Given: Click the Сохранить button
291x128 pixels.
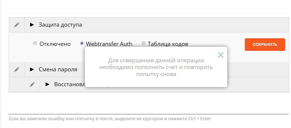Looking at the screenshot, I should point(265,44).
